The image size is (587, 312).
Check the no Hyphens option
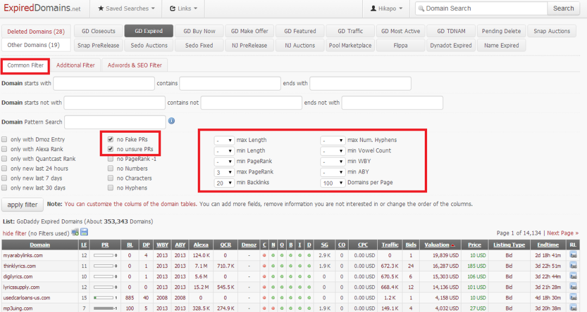pyautogui.click(x=111, y=188)
